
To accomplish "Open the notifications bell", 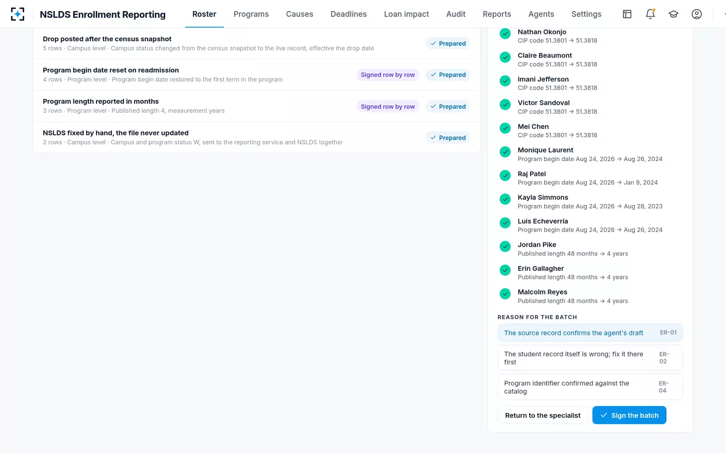I will click(x=650, y=14).
